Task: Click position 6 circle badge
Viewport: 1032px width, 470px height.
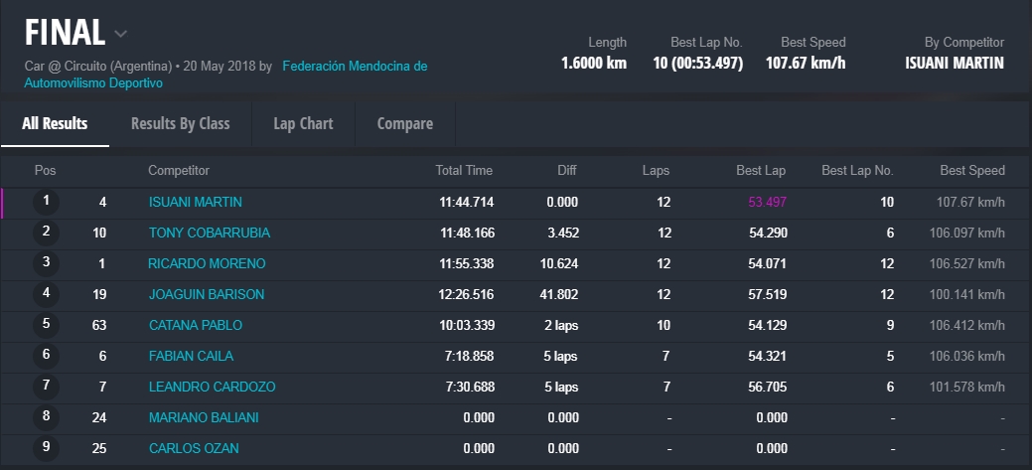Action: click(46, 356)
